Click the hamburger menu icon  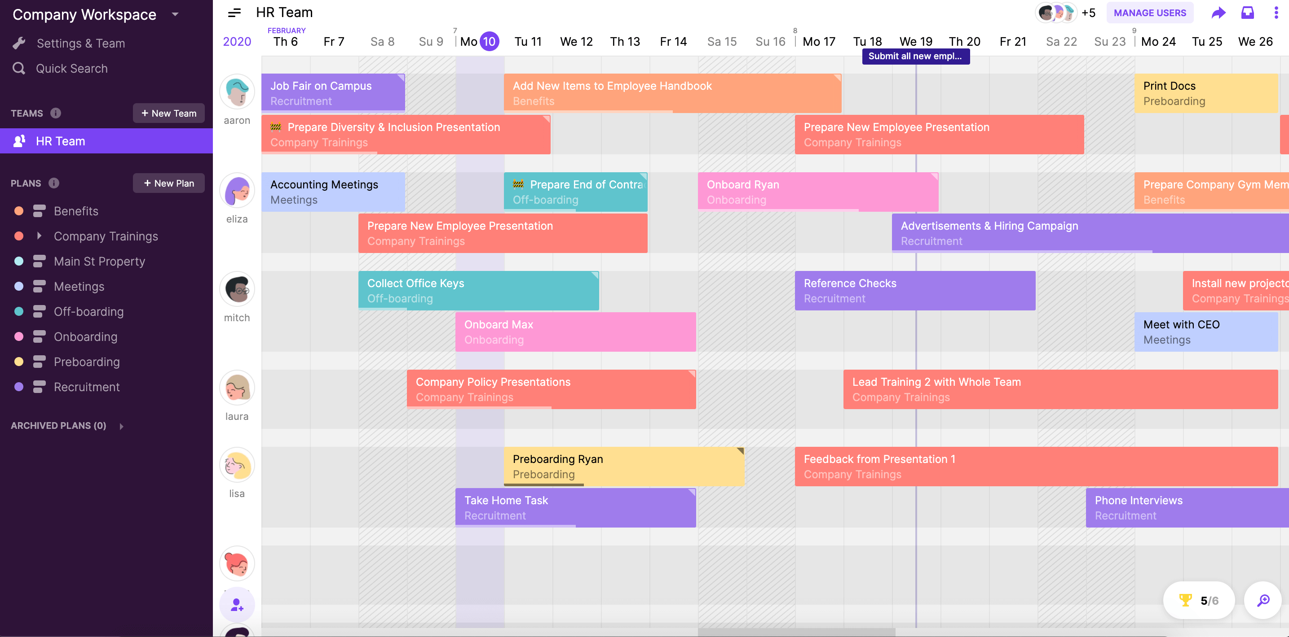pyautogui.click(x=234, y=12)
